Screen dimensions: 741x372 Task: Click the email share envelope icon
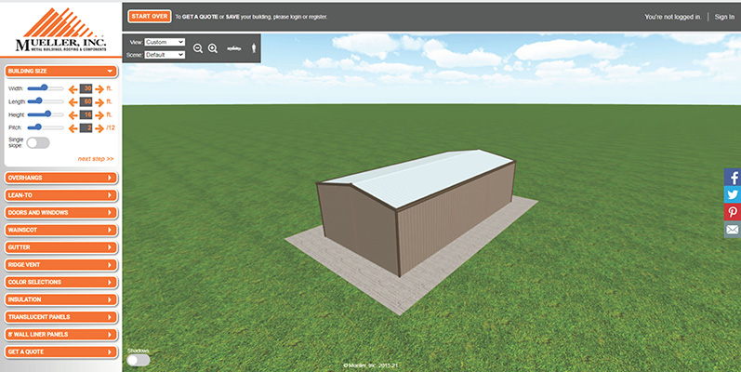pyautogui.click(x=732, y=230)
